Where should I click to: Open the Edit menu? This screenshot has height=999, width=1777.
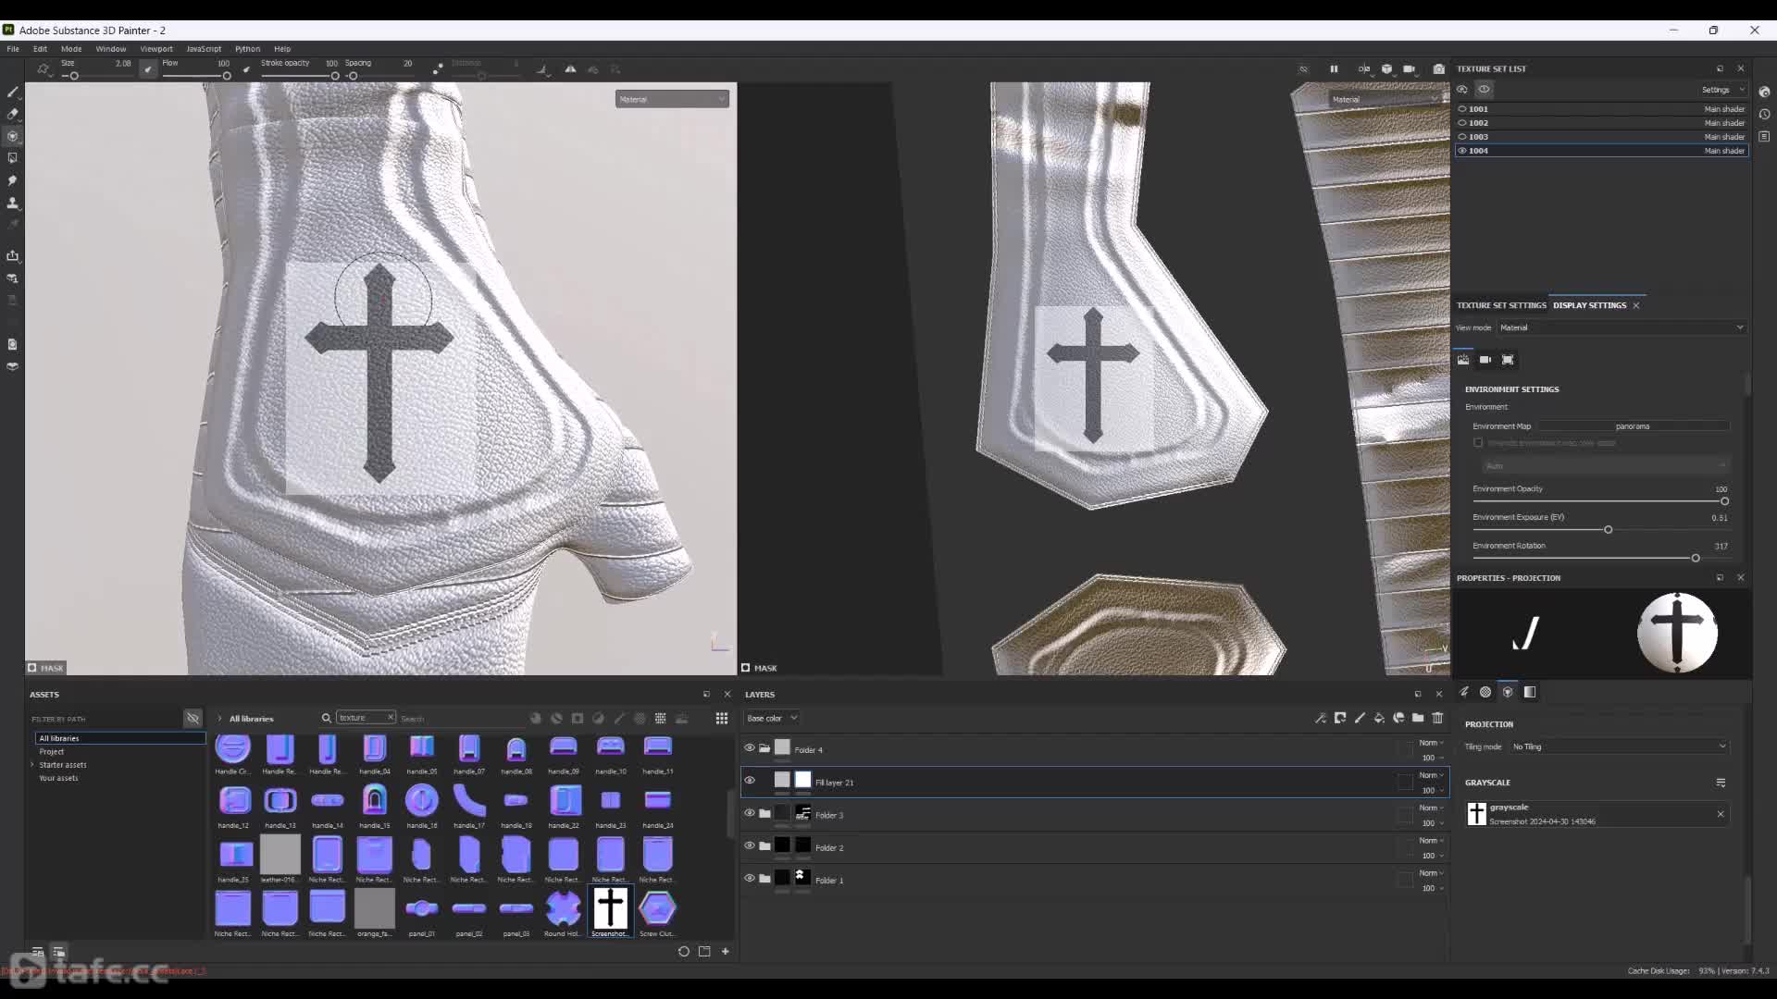point(40,49)
